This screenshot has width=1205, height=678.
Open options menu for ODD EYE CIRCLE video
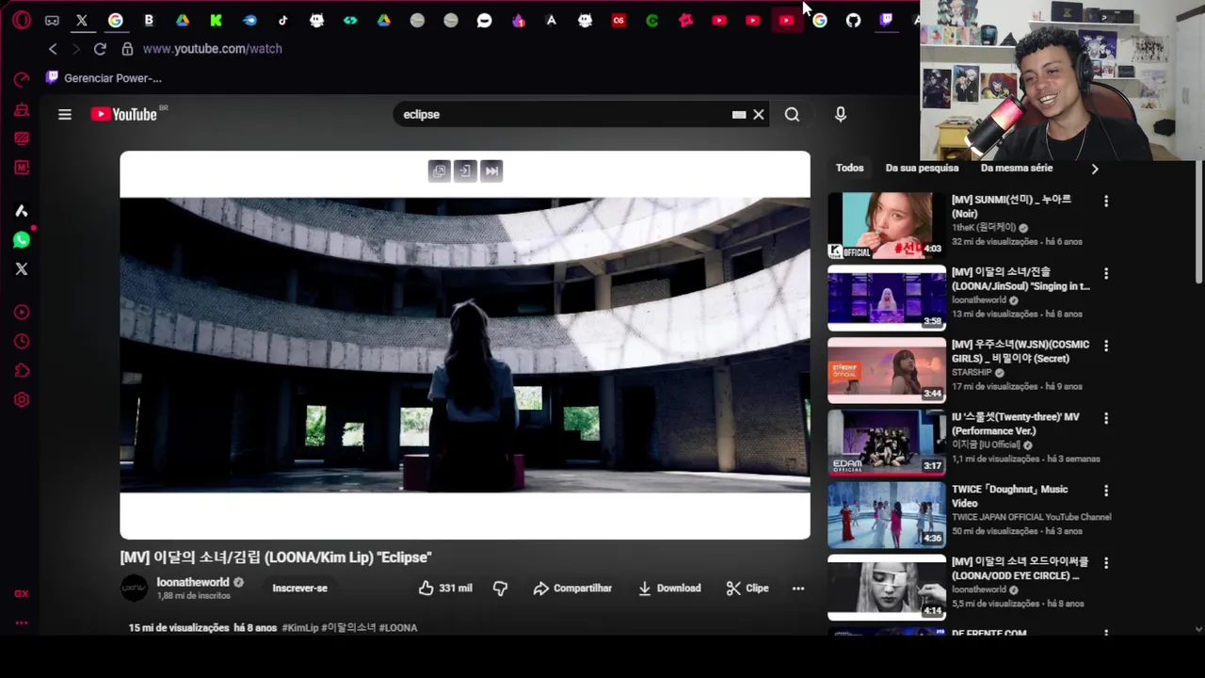(x=1106, y=564)
